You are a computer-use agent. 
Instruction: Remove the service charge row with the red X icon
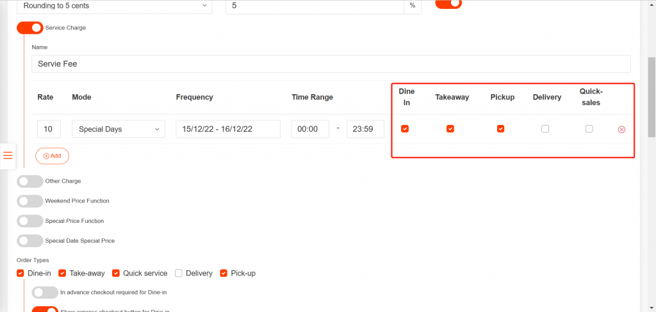pyautogui.click(x=621, y=129)
